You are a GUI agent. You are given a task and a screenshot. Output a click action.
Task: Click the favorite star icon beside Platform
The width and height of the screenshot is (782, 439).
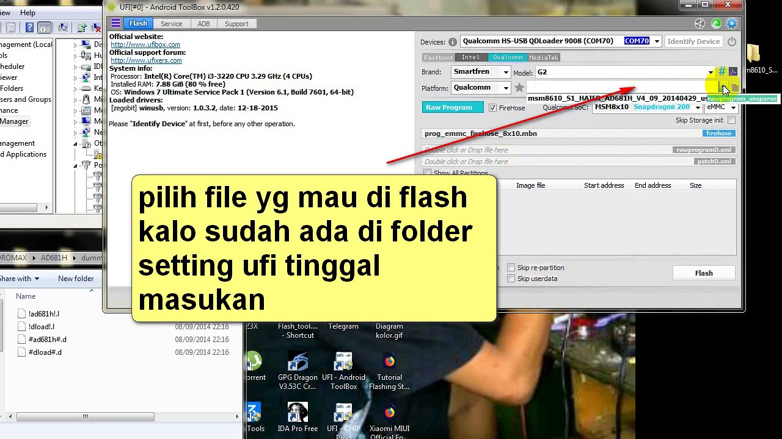click(x=519, y=88)
